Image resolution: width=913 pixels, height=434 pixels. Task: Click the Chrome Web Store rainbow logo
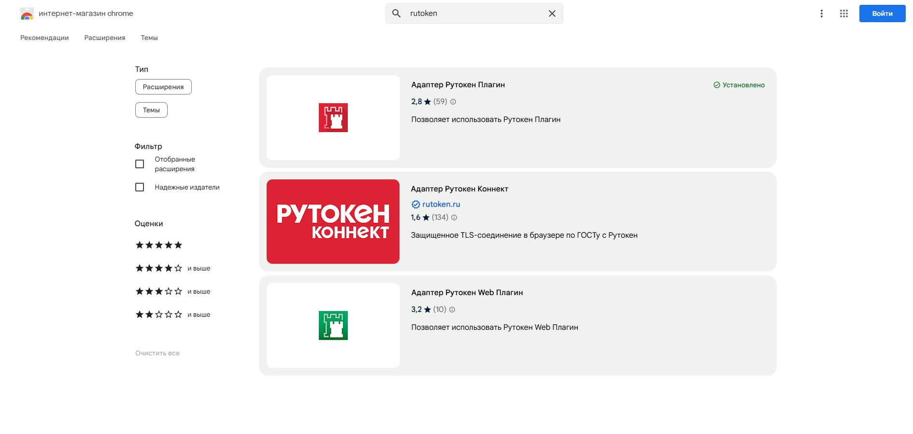coord(27,14)
